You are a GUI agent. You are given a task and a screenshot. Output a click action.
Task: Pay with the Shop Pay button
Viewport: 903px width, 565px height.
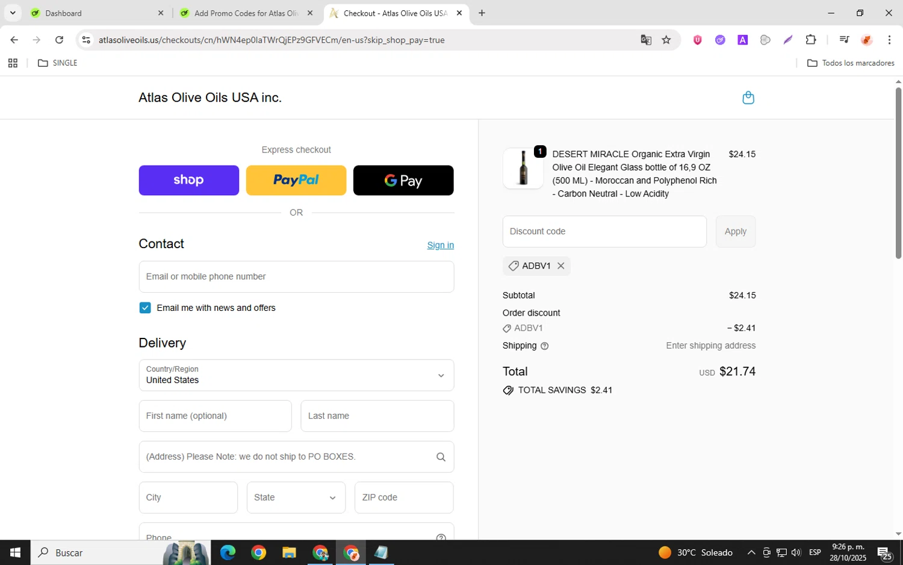point(189,180)
